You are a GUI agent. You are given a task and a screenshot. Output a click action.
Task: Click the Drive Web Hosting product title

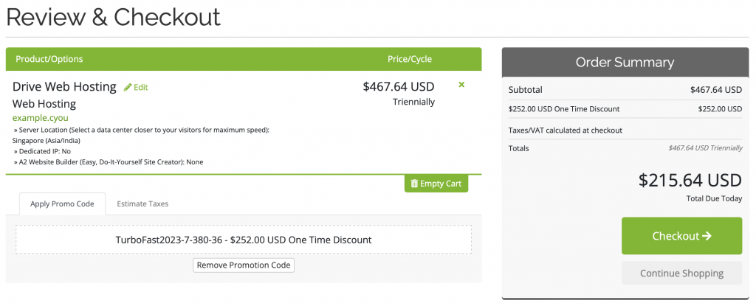click(65, 86)
